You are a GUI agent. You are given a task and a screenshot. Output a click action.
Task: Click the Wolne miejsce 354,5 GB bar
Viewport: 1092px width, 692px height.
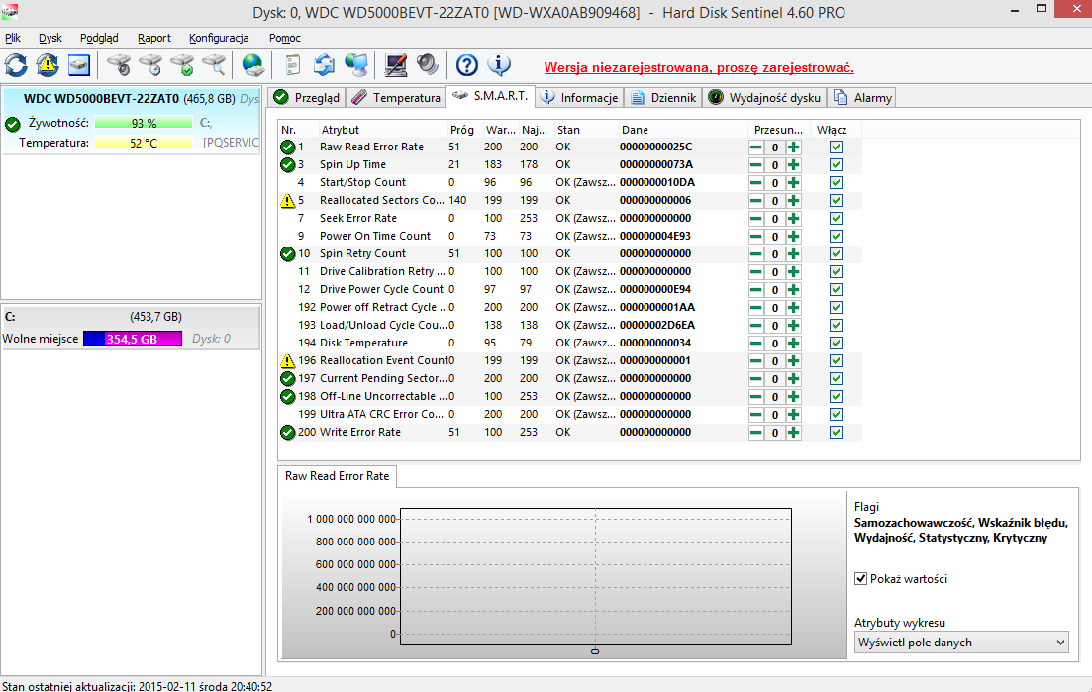point(133,339)
